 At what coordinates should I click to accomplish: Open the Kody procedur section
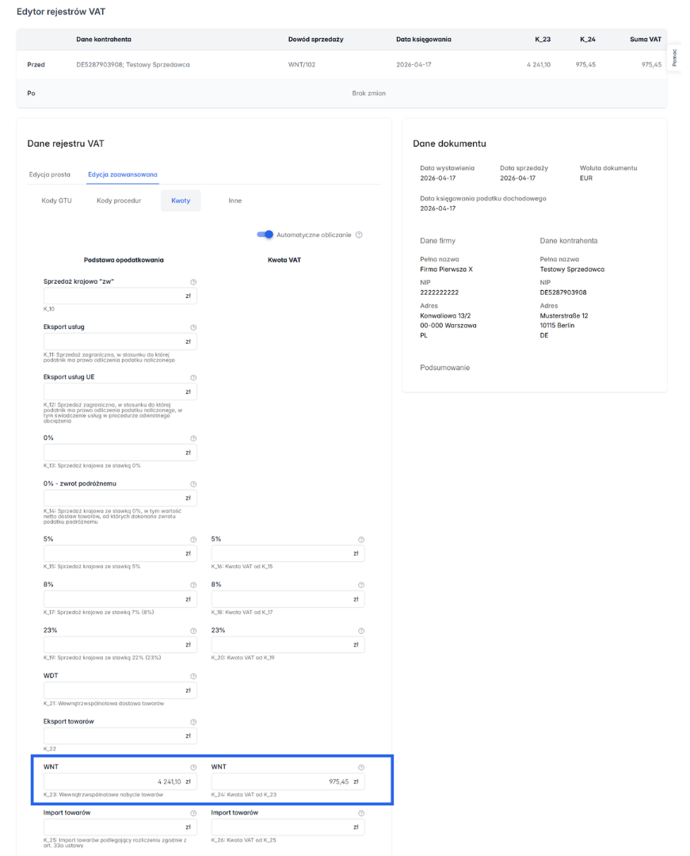pyautogui.click(x=119, y=201)
